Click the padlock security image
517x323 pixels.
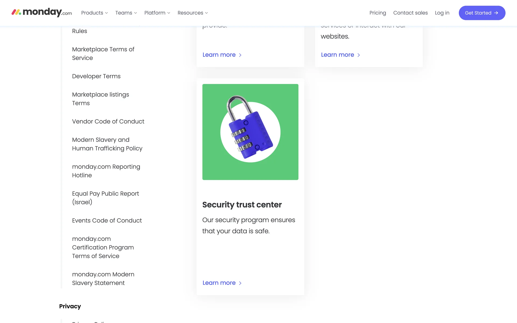250,132
